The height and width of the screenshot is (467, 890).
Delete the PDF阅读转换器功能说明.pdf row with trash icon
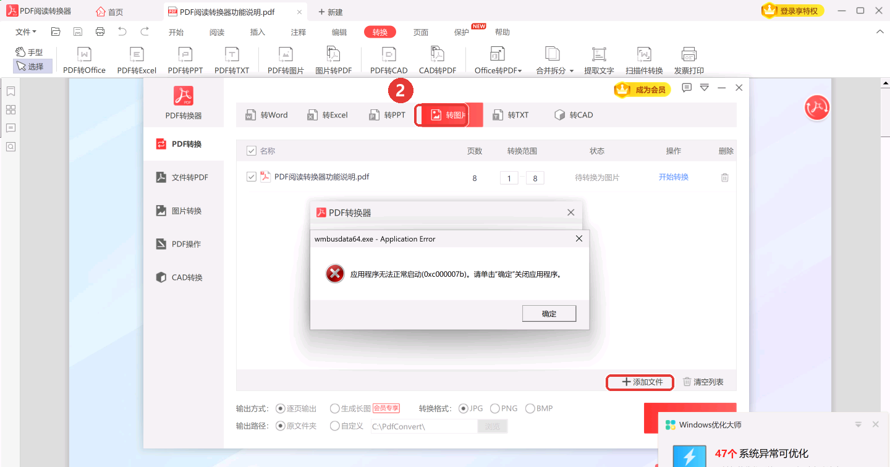tap(725, 177)
